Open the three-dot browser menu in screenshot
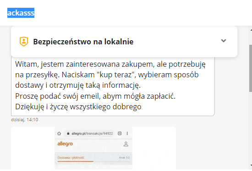252x171 pixels. 127,134
